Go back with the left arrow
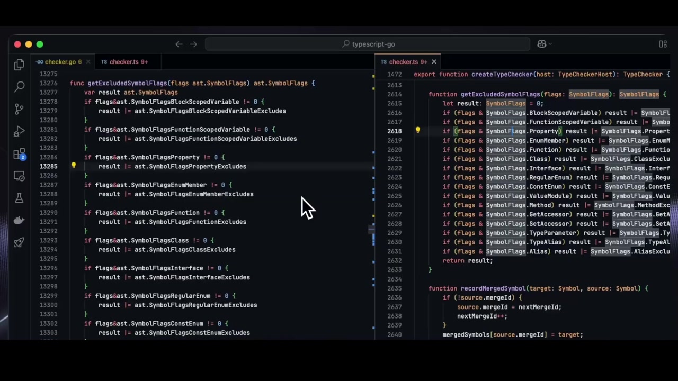This screenshot has width=678, height=381. pyautogui.click(x=179, y=44)
